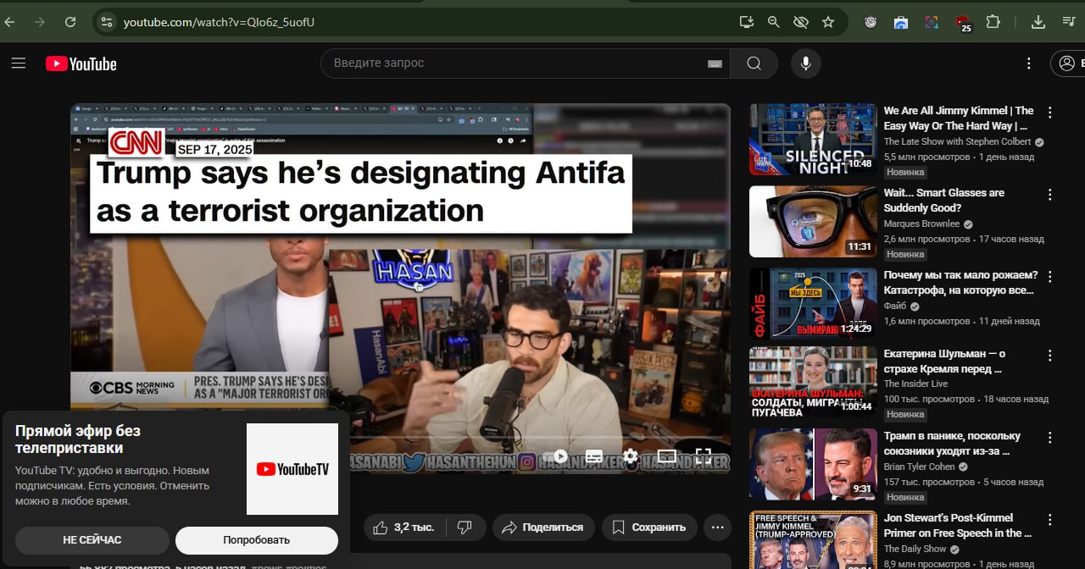
Task: Open Brian Tyler Cohen channel name
Action: click(919, 467)
